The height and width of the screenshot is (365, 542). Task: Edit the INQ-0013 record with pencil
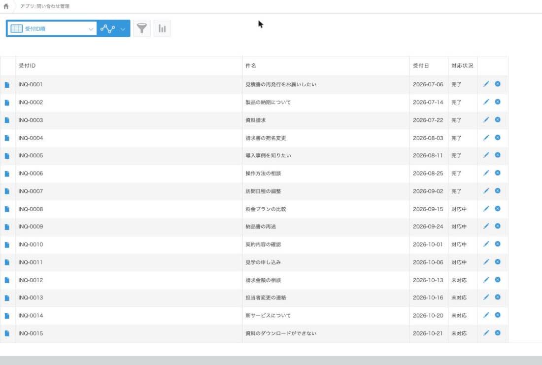click(x=486, y=297)
